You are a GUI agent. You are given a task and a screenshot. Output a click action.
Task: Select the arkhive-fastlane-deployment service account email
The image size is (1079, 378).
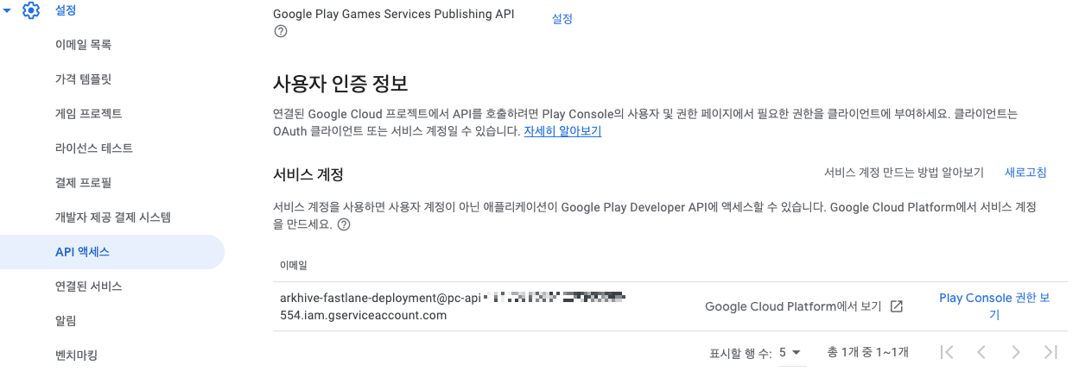point(452,306)
